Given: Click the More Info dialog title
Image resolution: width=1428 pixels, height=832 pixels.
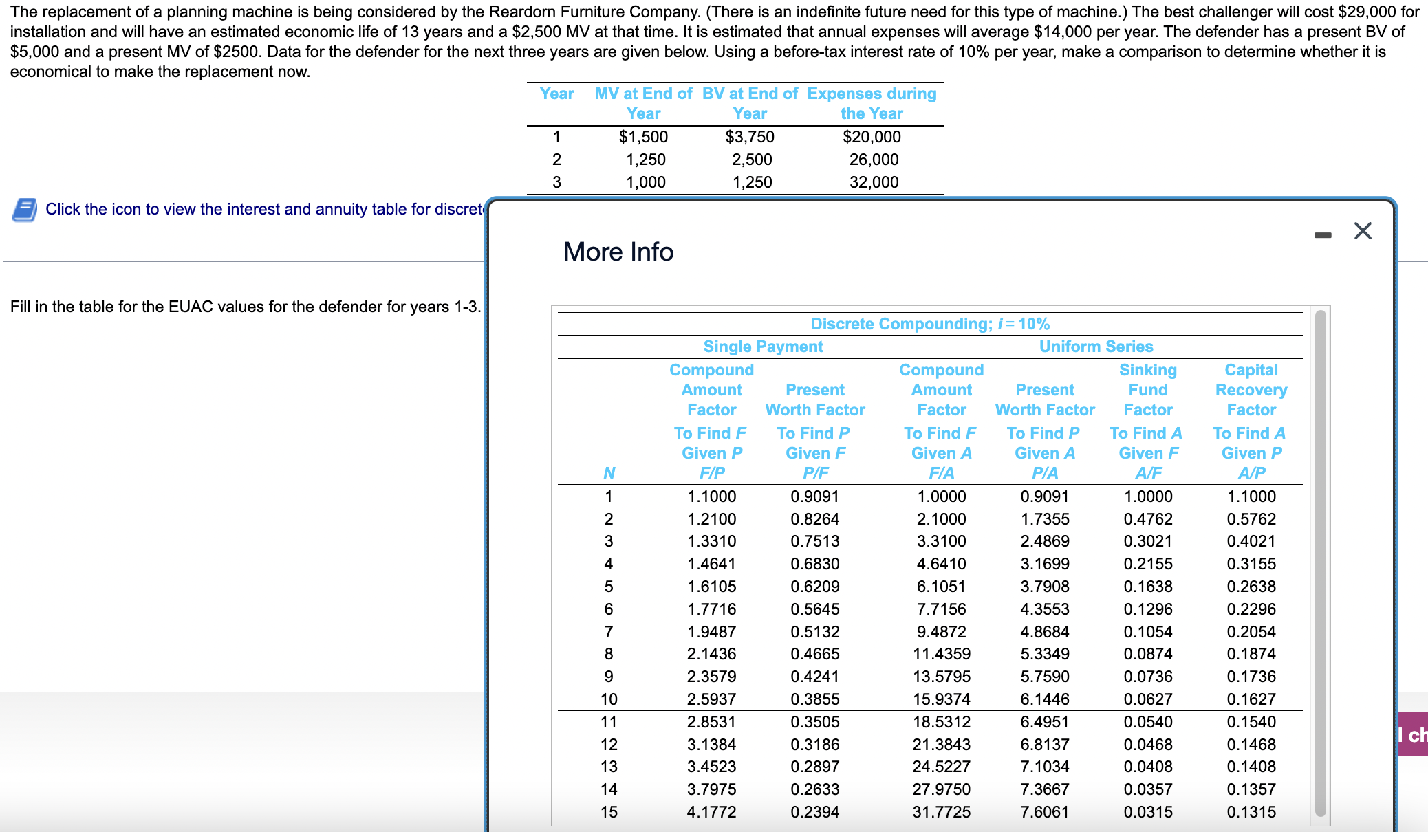Looking at the screenshot, I should 617,252.
